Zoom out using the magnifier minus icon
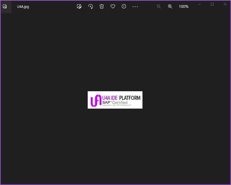The image size is (231, 185). click(x=159, y=6)
